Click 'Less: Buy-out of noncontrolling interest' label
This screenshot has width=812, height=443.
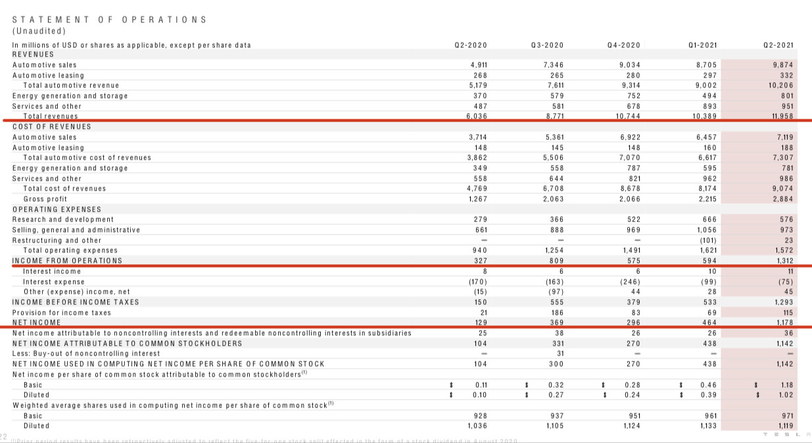click(x=86, y=353)
